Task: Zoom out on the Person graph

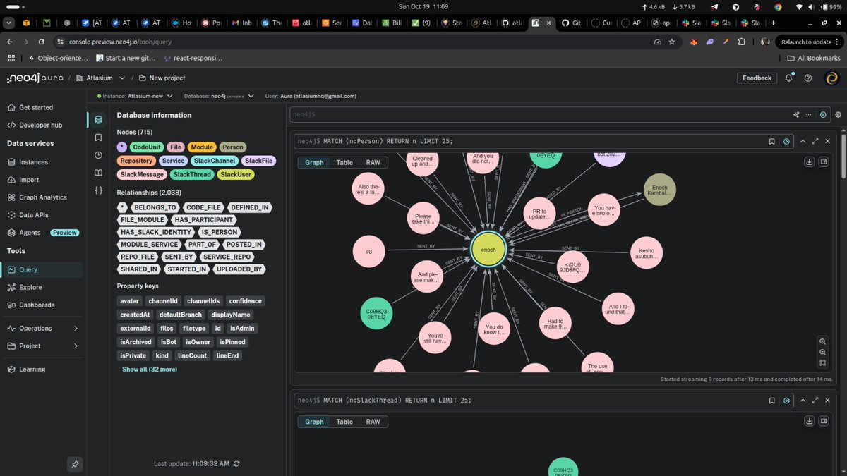Action: [823, 352]
